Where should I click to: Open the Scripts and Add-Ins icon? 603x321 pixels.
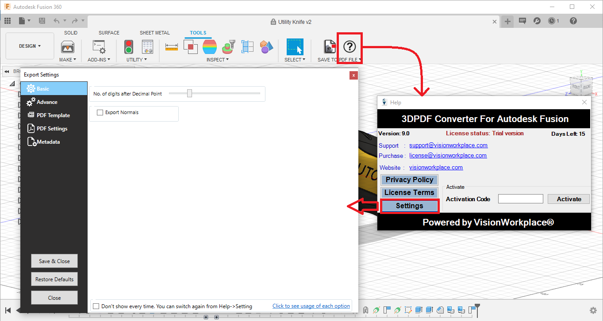tap(99, 47)
